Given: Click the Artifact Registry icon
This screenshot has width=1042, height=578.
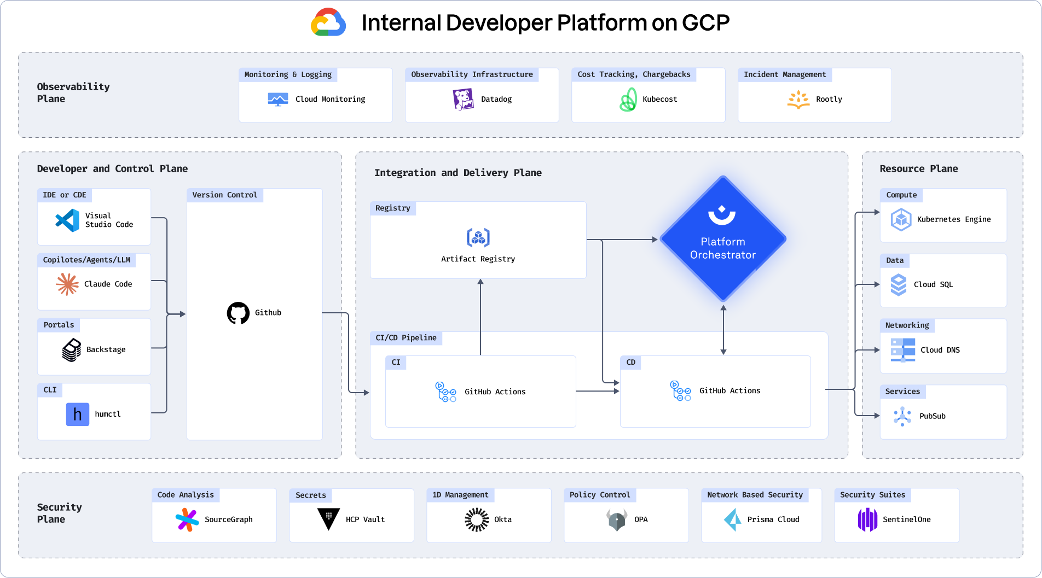Looking at the screenshot, I should pyautogui.click(x=478, y=237).
